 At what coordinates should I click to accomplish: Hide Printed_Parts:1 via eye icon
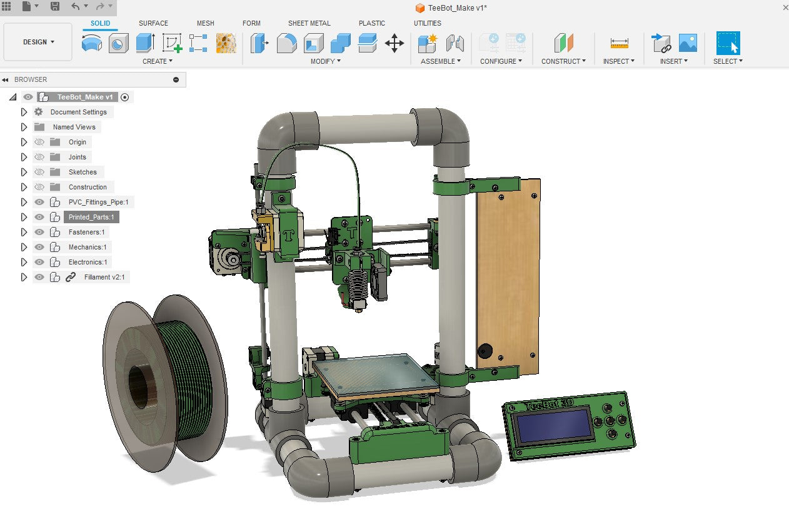[39, 217]
